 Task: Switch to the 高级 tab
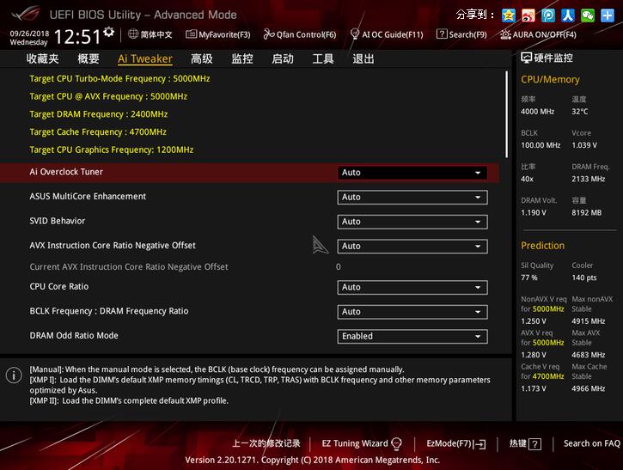click(x=201, y=58)
